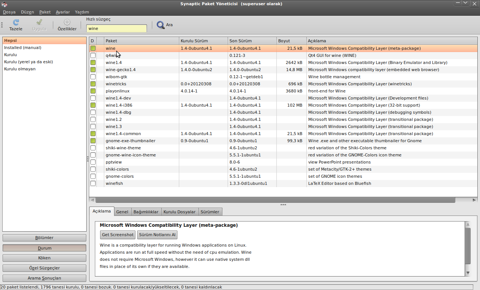Select the wine1.4-dbg package name
The width and height of the screenshot is (480, 290).
[118, 112]
